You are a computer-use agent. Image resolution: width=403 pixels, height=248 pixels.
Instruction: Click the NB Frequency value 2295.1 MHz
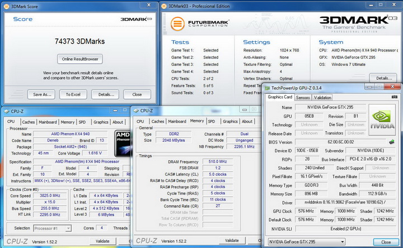point(244,147)
